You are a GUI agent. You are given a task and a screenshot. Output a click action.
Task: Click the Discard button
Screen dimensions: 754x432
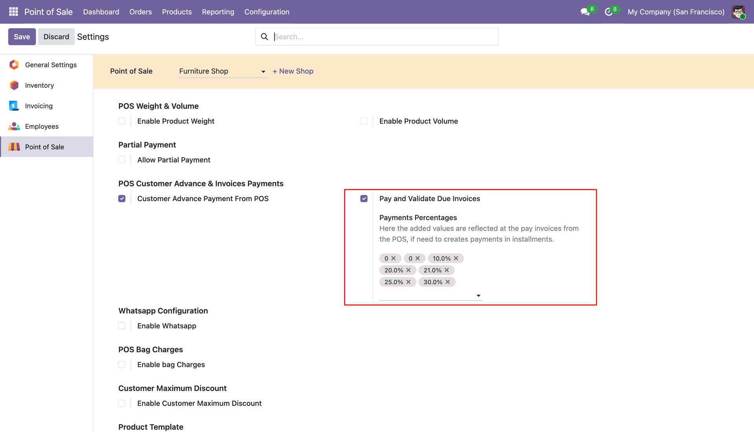coord(56,37)
